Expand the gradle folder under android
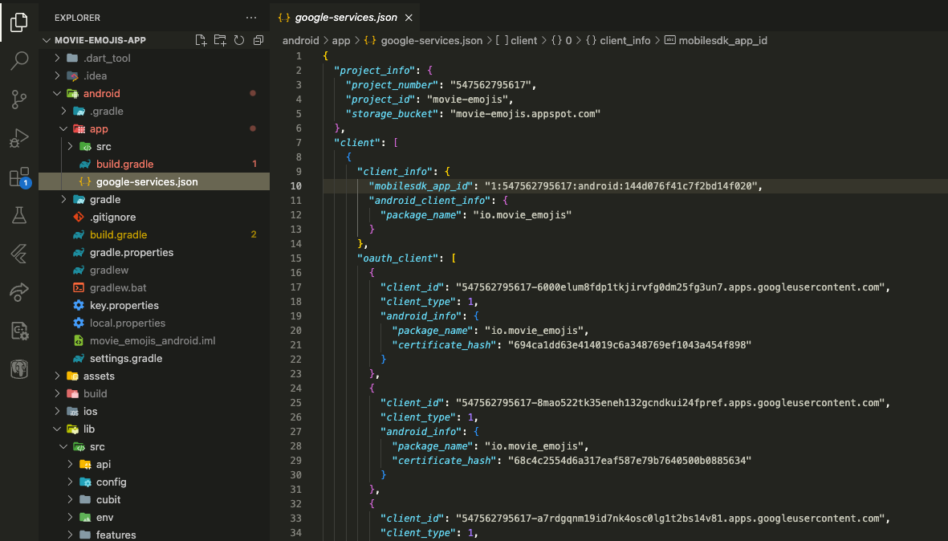948x541 pixels. point(63,200)
